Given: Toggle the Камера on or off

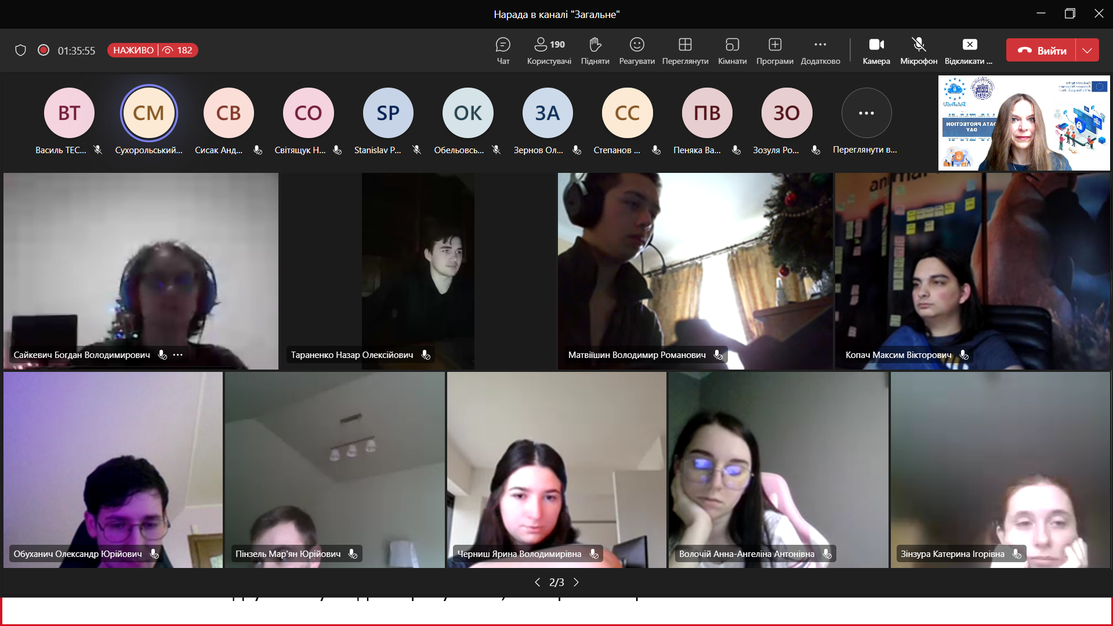Looking at the screenshot, I should tap(876, 50).
